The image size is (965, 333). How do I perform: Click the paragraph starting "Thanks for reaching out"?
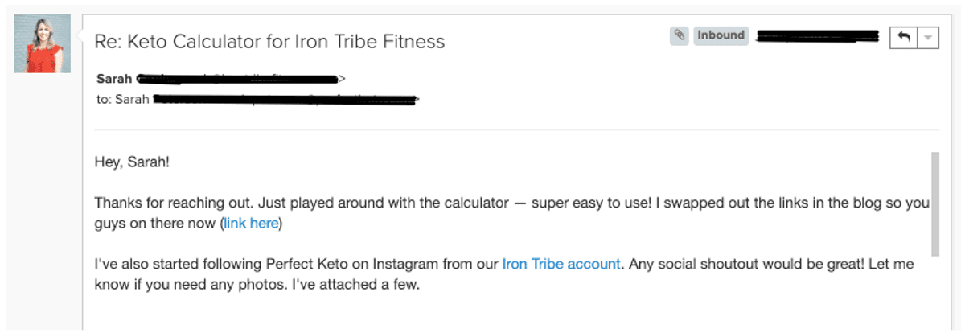511,213
